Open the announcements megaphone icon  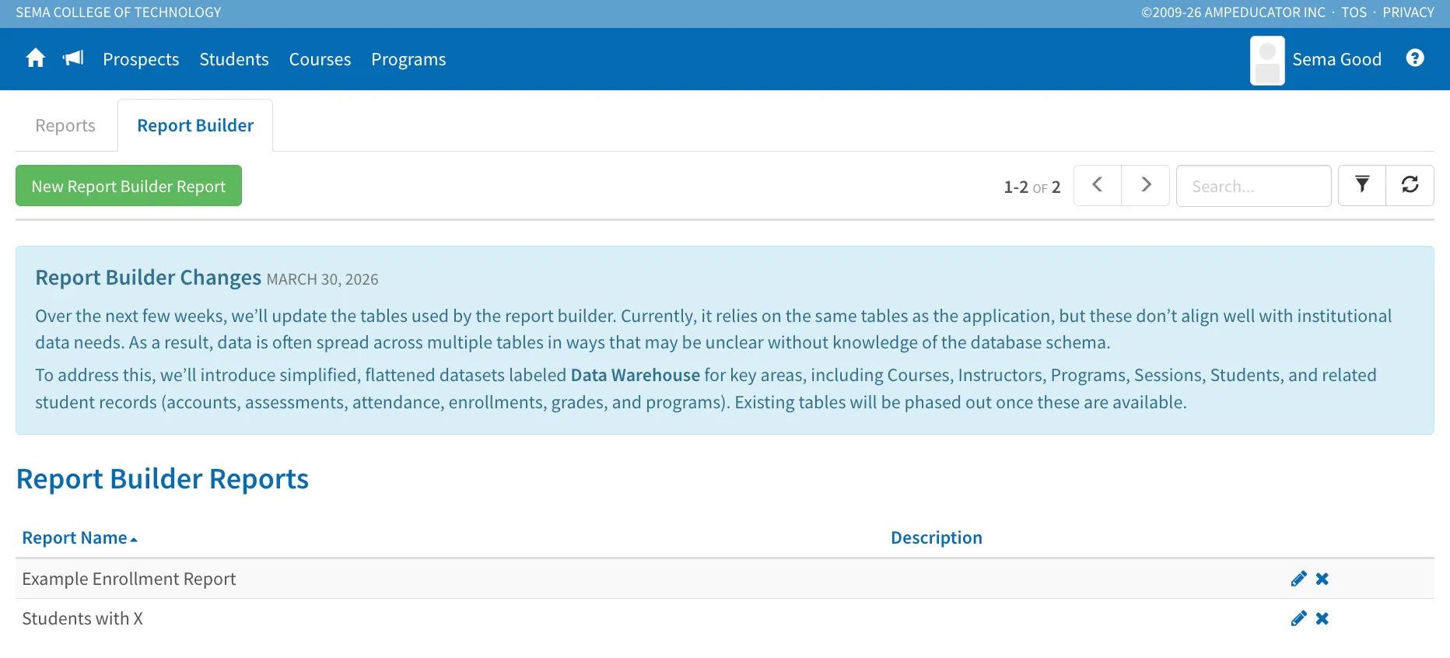73,58
